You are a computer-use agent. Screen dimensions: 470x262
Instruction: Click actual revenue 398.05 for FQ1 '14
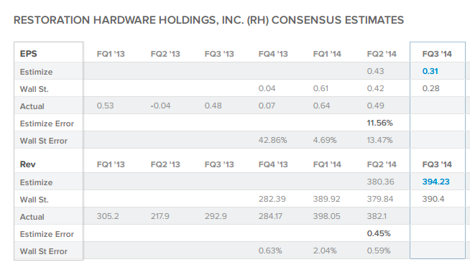pyautogui.click(x=326, y=216)
